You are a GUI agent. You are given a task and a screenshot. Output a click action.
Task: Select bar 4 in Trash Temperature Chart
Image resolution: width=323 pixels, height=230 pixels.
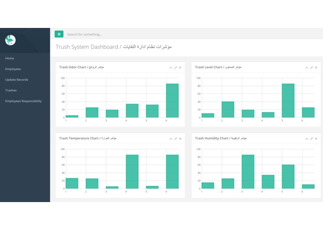(x=132, y=172)
